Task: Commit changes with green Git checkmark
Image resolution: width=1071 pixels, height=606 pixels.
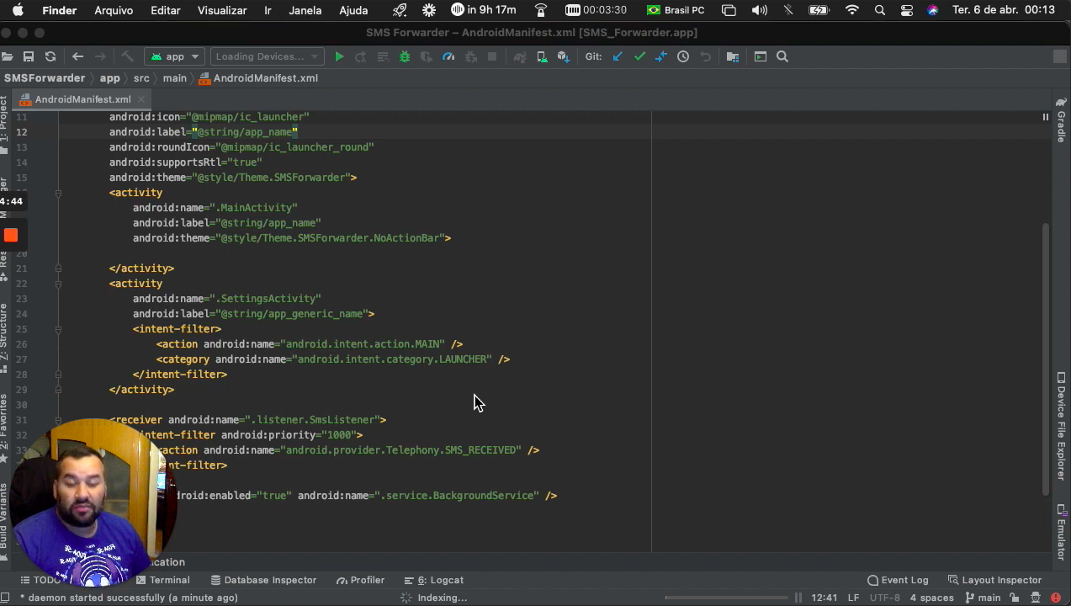Action: 639,56
